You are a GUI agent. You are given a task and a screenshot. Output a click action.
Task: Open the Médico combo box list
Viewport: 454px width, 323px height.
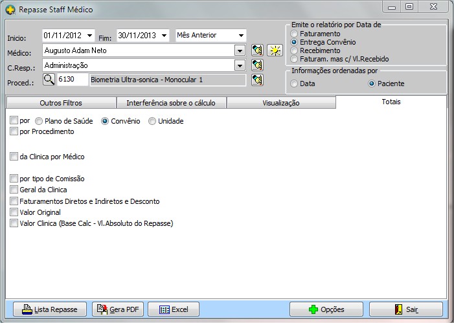(x=239, y=50)
